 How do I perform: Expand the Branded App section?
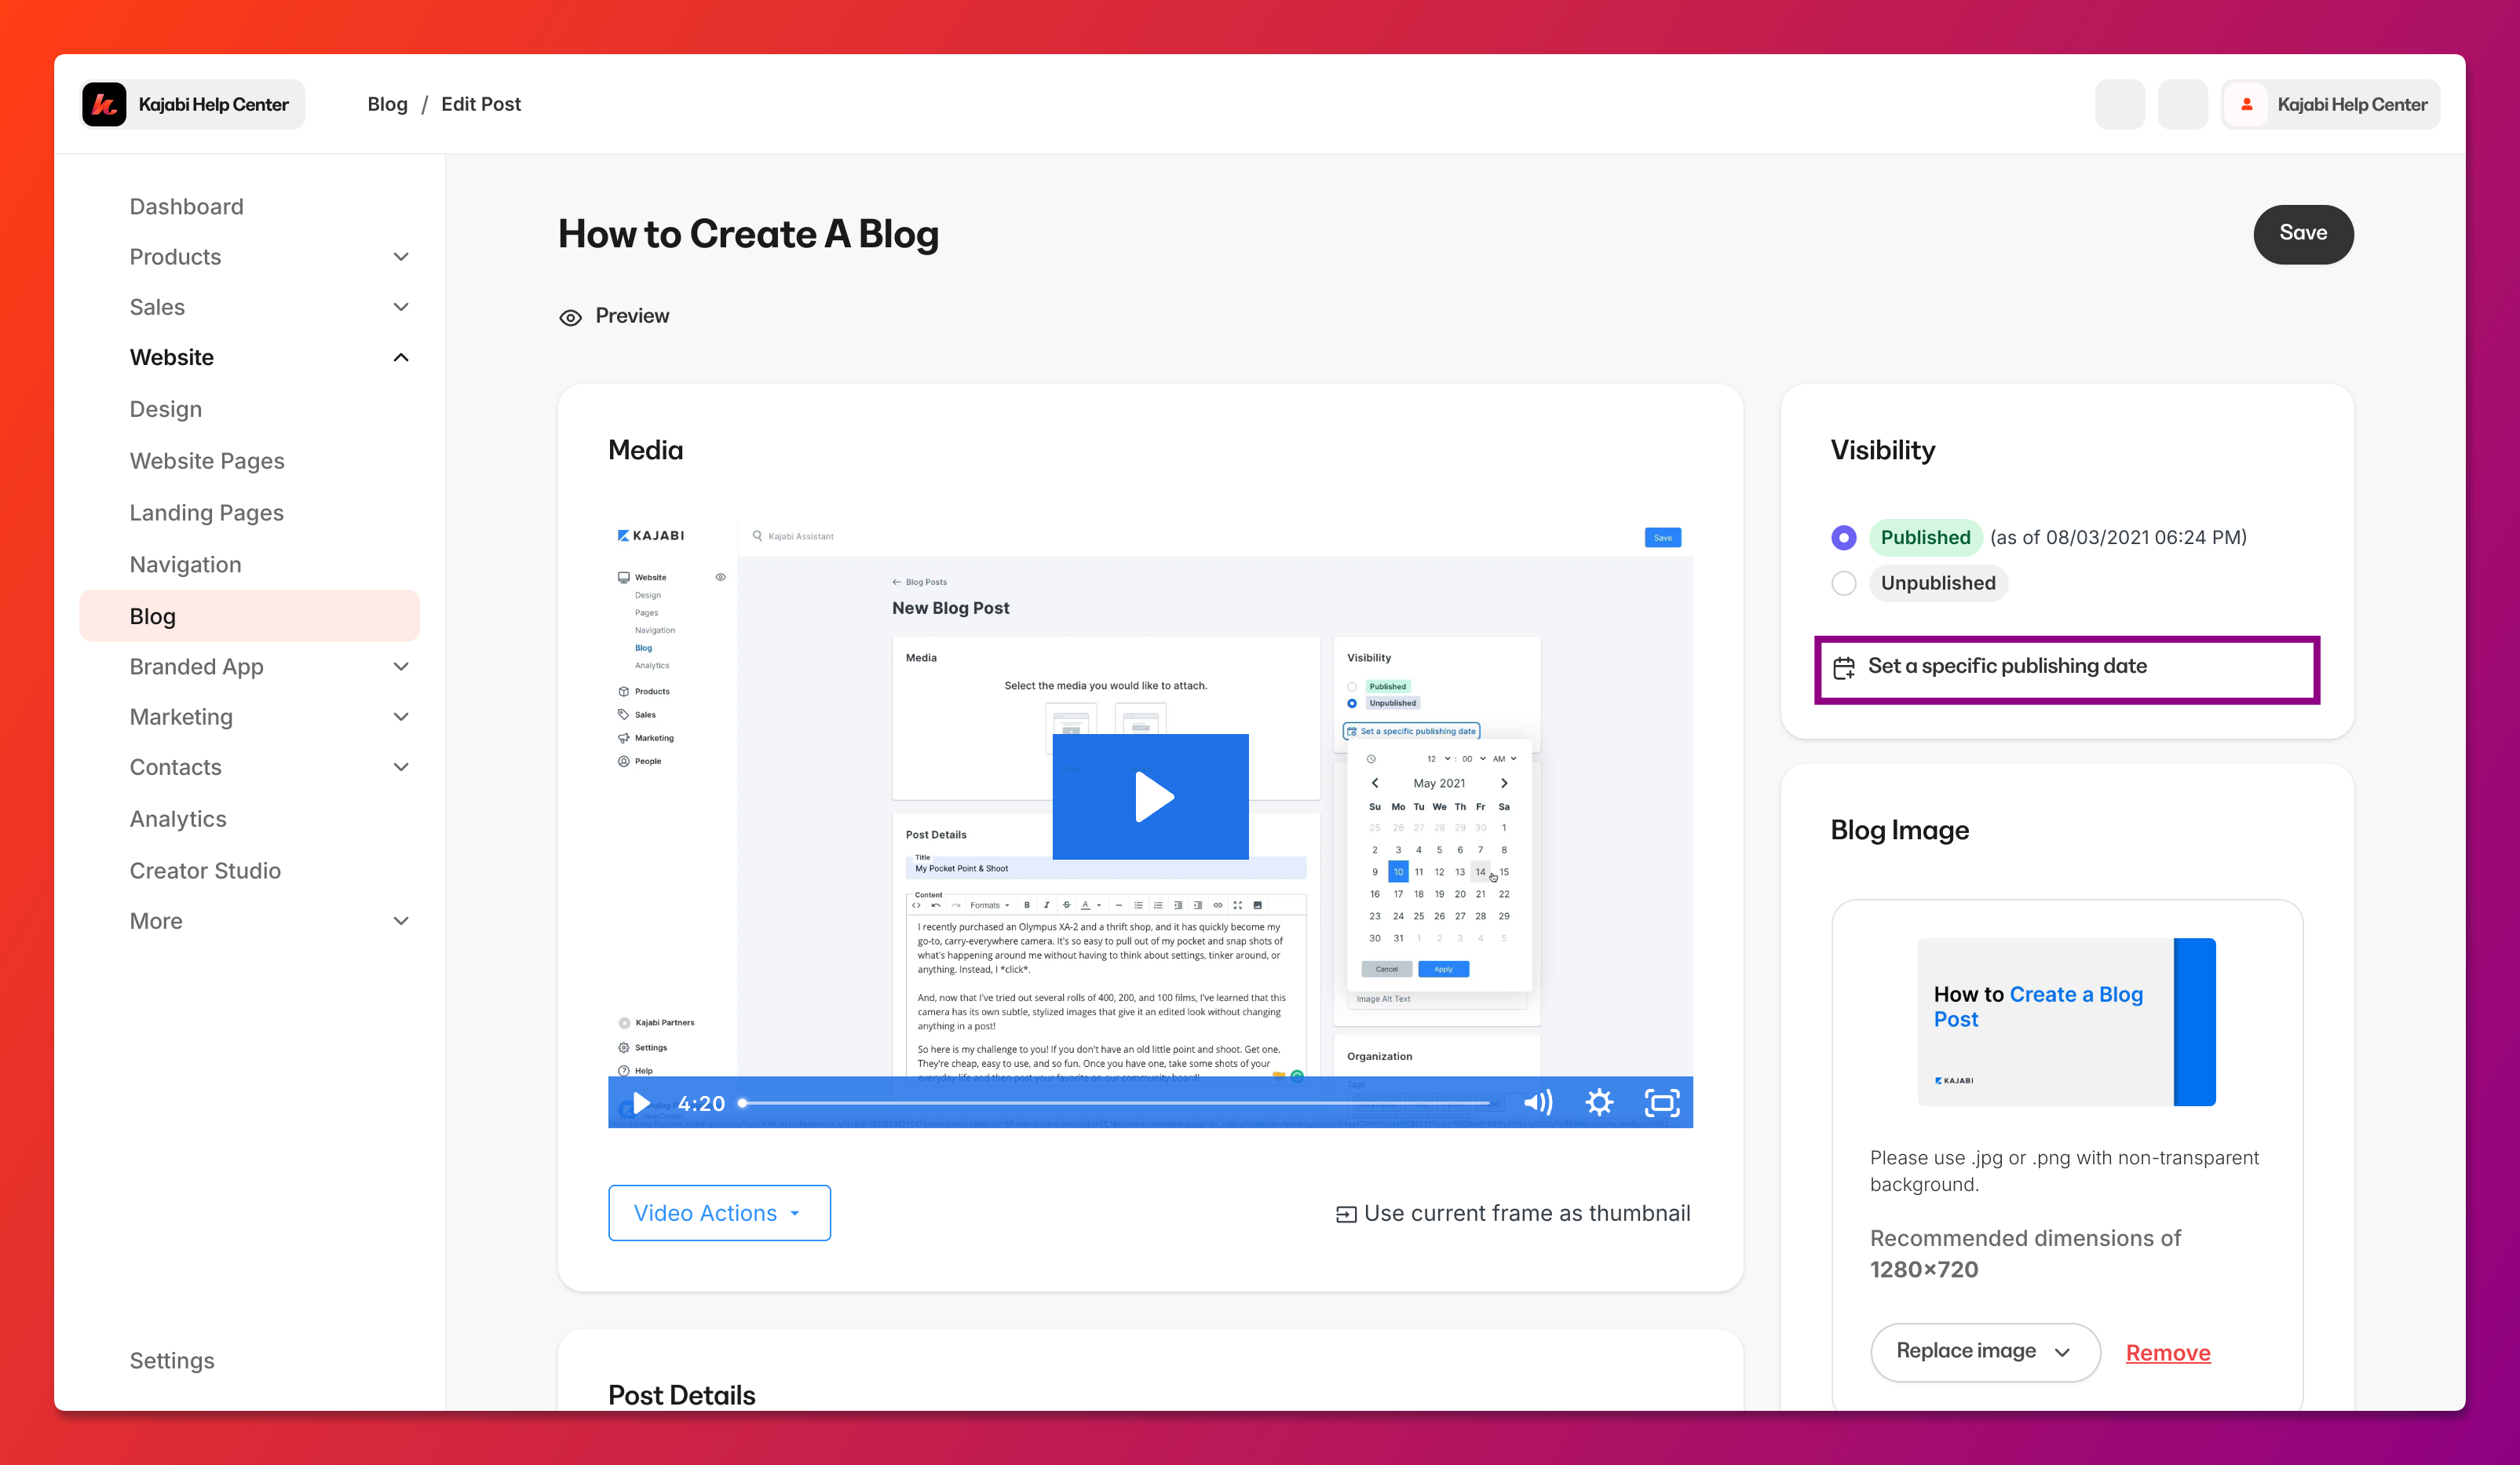pos(401,666)
